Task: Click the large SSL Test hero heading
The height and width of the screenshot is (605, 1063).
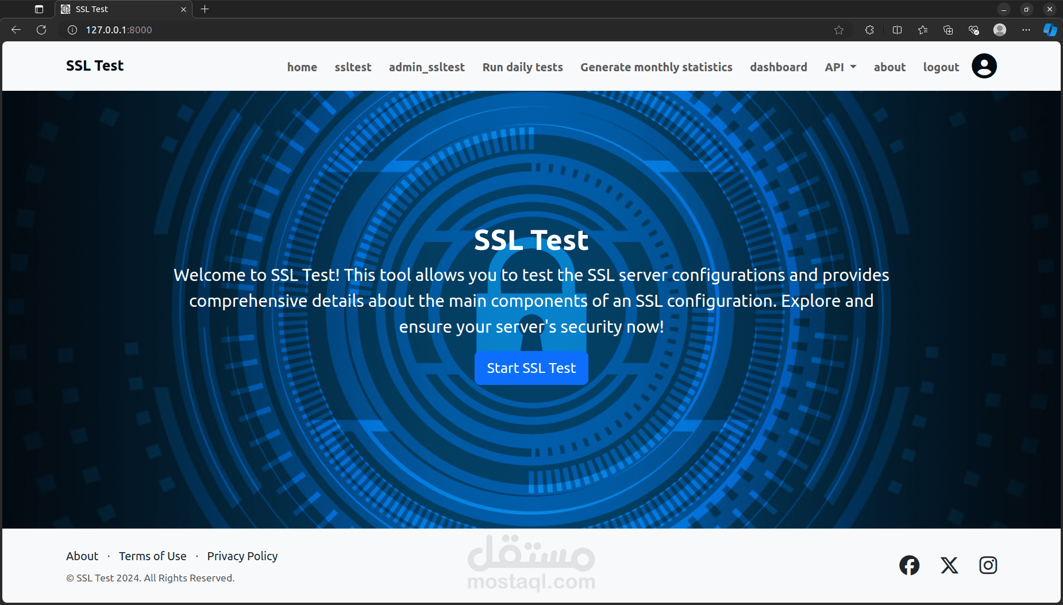Action: coord(531,240)
